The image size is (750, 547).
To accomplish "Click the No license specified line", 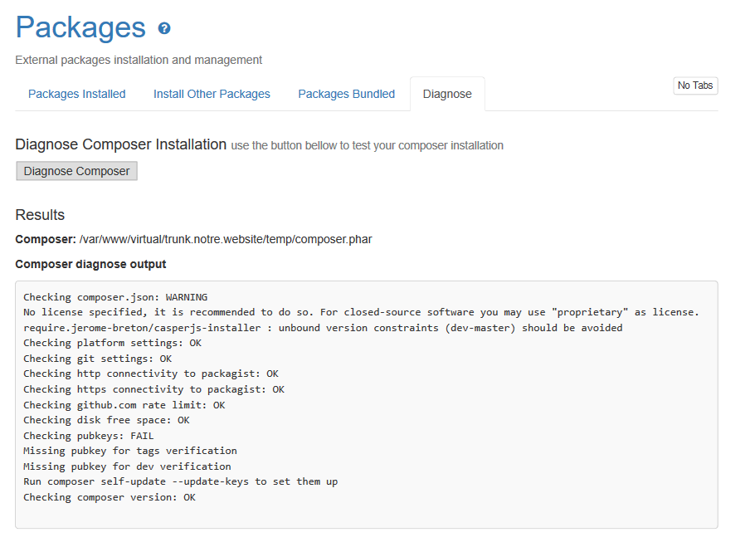I will click(x=361, y=312).
